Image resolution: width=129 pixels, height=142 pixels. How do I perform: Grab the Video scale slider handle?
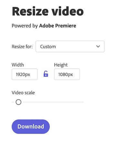tap(18, 102)
